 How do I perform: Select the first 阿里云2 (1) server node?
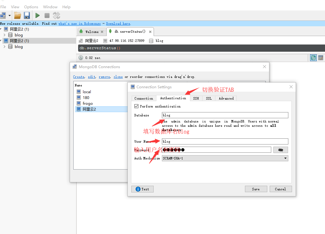pos(20,29)
